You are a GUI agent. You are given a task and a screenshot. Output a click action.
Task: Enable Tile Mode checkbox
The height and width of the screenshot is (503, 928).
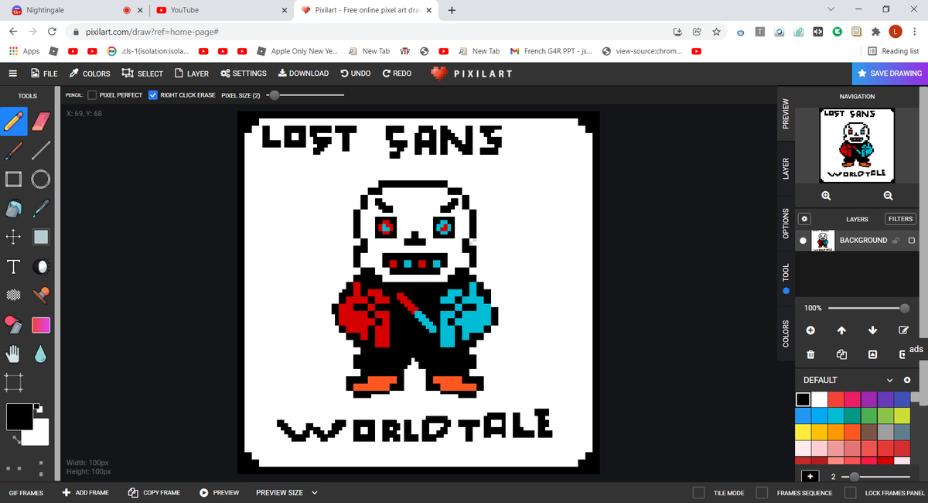pyautogui.click(x=699, y=492)
